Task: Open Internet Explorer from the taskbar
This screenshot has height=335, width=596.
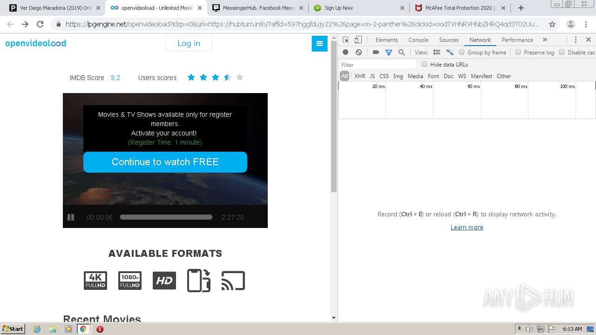Action: click(x=37, y=329)
